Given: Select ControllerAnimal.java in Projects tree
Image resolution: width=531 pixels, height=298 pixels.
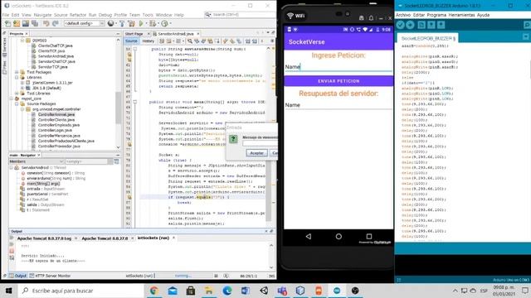Looking at the screenshot, I should coord(56,114).
